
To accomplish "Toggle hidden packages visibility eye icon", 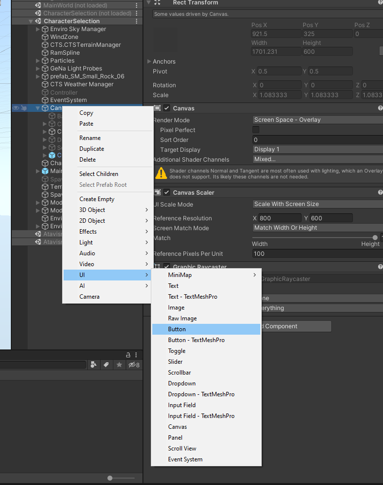I will (133, 365).
